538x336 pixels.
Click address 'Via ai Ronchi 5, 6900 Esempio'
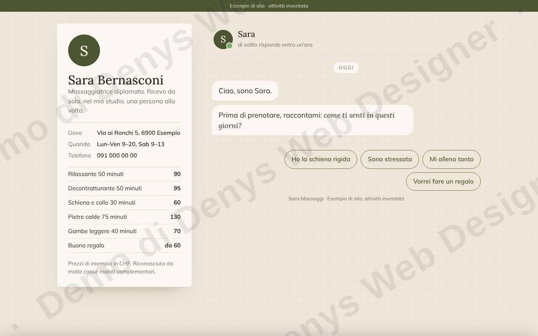tap(139, 133)
